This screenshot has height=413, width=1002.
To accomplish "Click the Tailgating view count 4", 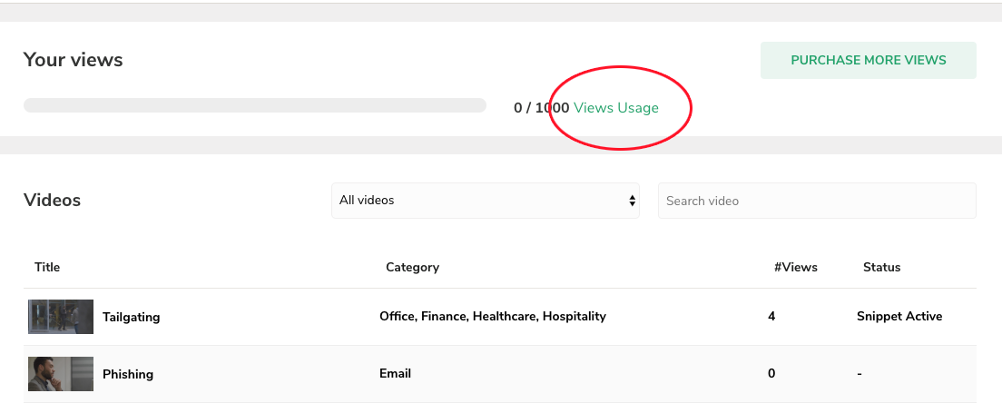I will [x=771, y=317].
